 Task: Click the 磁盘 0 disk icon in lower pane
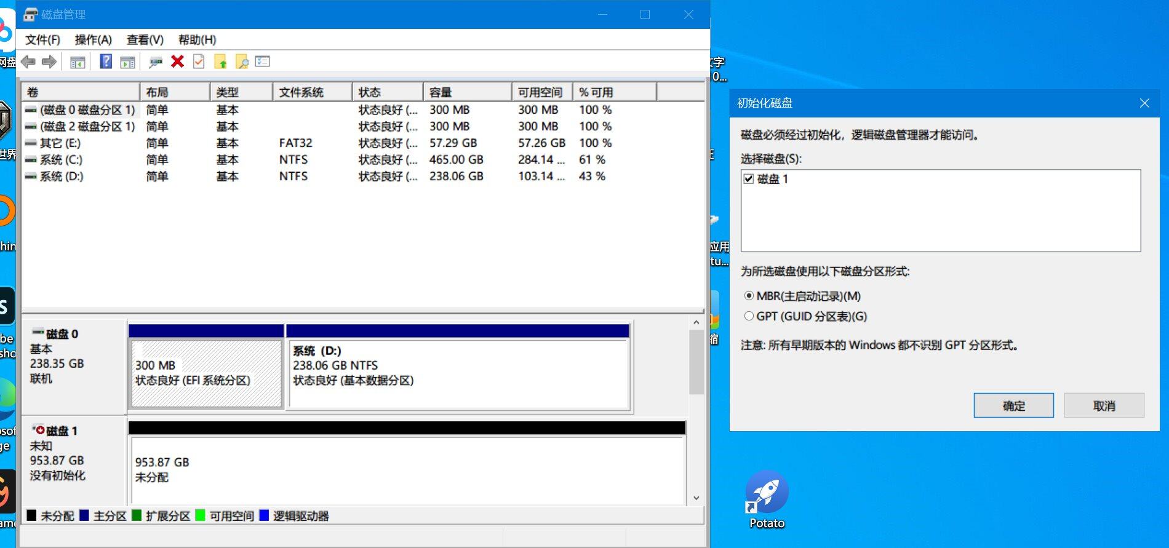click(x=38, y=333)
